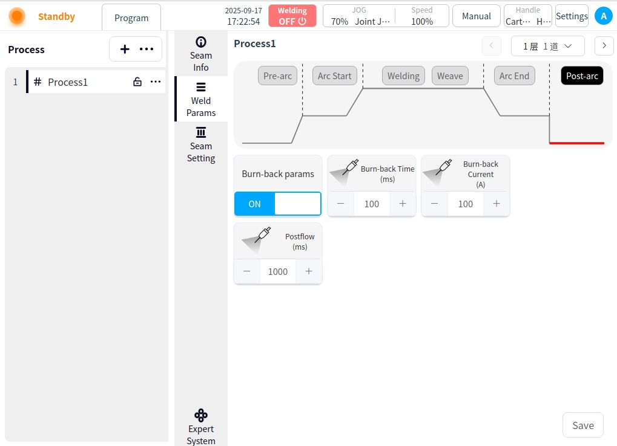The width and height of the screenshot is (617, 446).
Task: Expand the layer and pass dropdown
Action: point(547,46)
